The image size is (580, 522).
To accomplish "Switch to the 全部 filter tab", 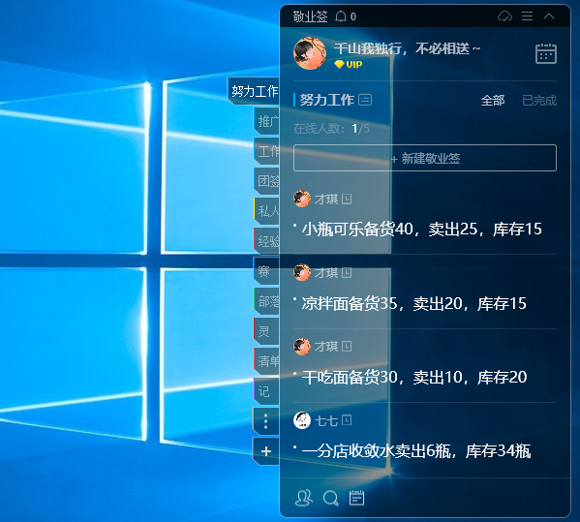I will tap(493, 101).
